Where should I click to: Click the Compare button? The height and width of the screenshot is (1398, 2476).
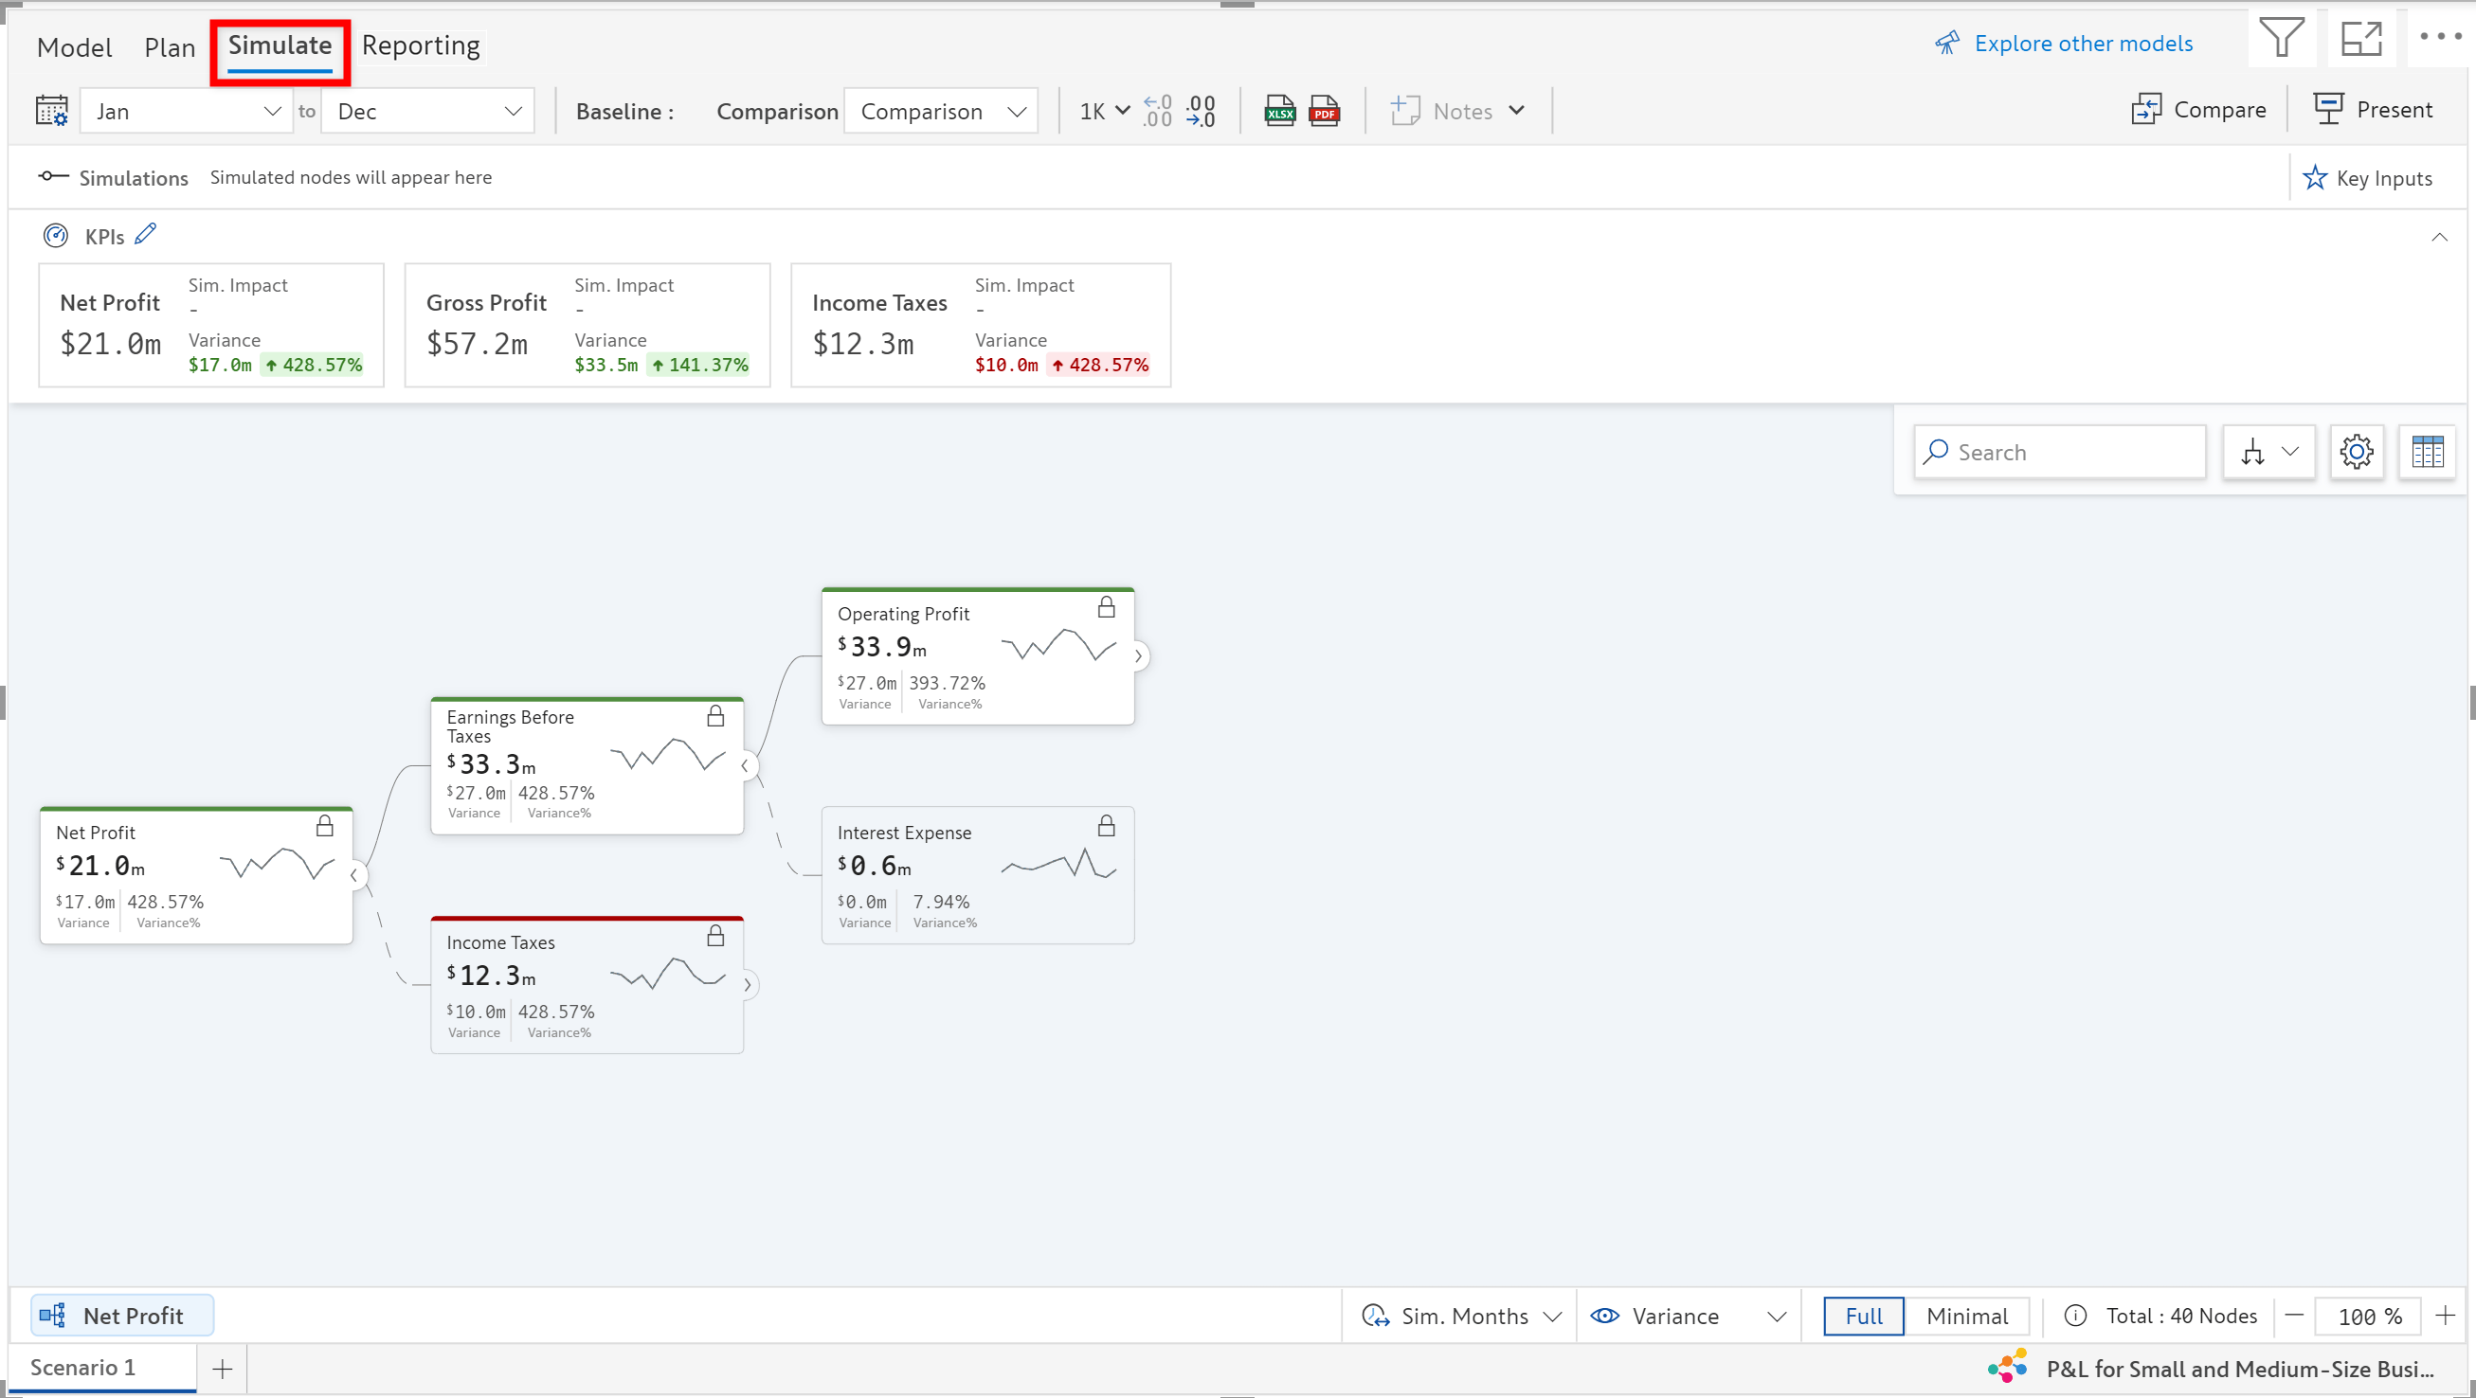coord(2198,110)
